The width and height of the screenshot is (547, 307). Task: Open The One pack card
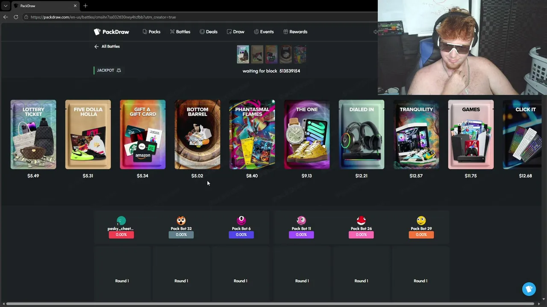307,134
